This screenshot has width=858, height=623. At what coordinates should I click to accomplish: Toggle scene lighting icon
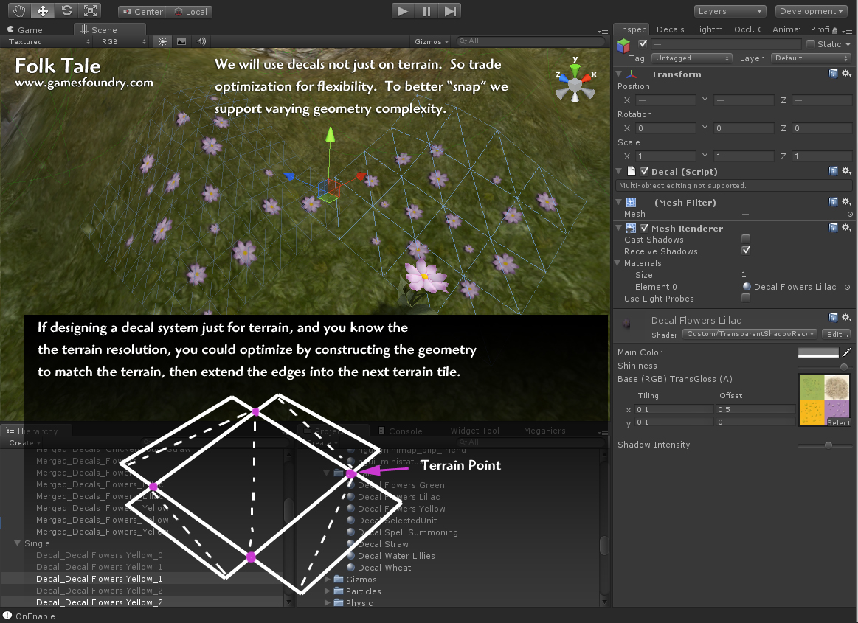[162, 41]
